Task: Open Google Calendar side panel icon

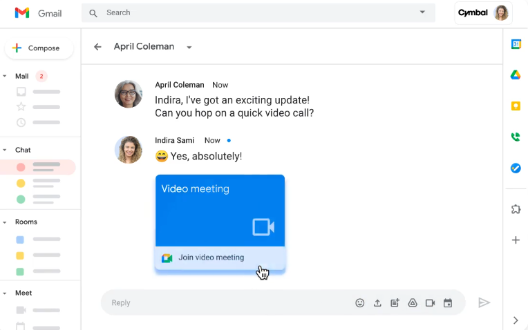Action: [x=516, y=44]
